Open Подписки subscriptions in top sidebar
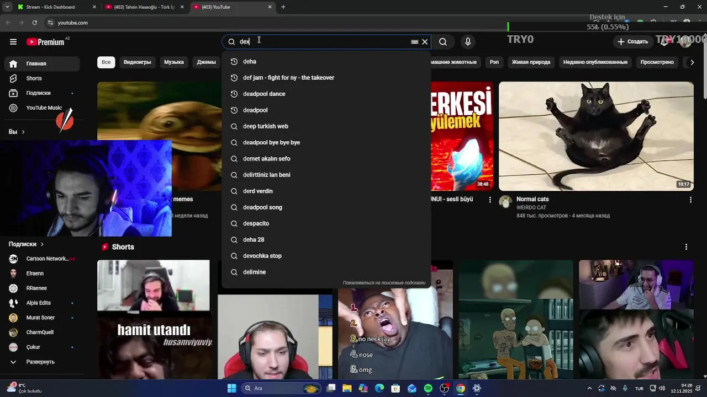 [x=43, y=93]
